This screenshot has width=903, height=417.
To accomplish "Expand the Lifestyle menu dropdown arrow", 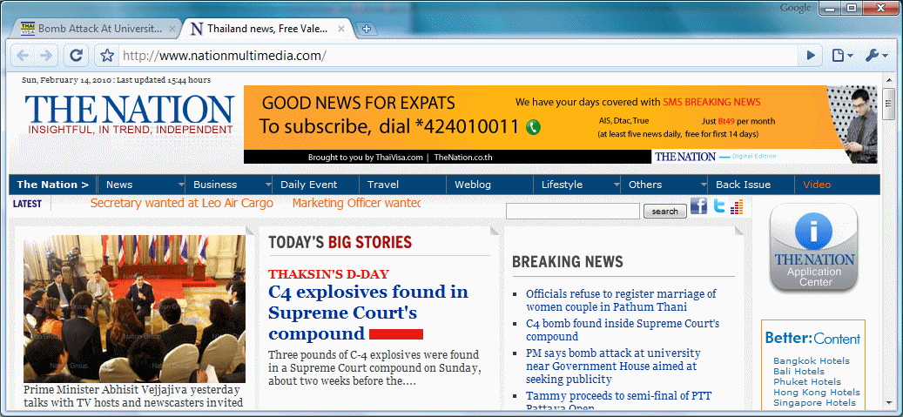I will point(617,185).
